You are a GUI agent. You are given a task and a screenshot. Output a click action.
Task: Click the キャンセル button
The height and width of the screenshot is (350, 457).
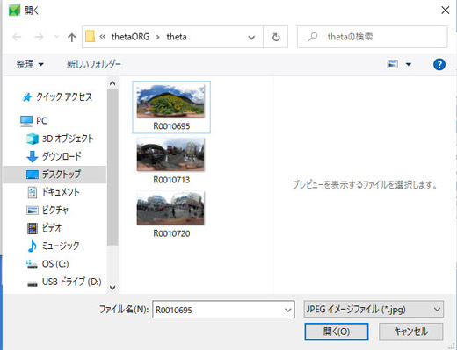click(x=410, y=332)
